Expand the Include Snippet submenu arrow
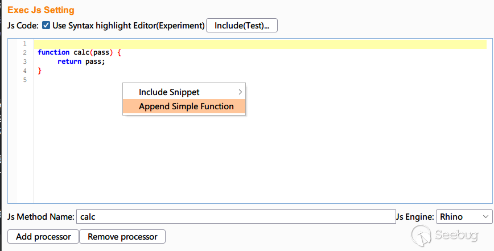494x251 pixels. (240, 92)
